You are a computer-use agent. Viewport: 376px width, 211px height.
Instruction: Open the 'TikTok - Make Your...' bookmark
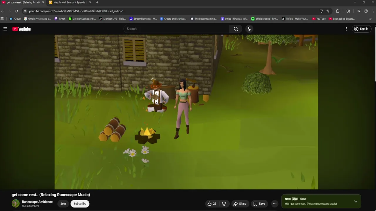[x=295, y=19]
